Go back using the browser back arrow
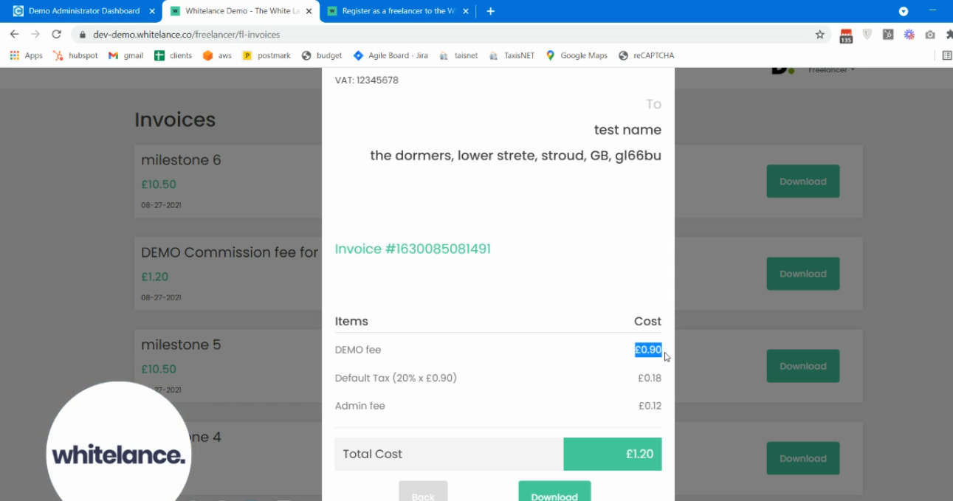The width and height of the screenshot is (953, 501). point(14,35)
